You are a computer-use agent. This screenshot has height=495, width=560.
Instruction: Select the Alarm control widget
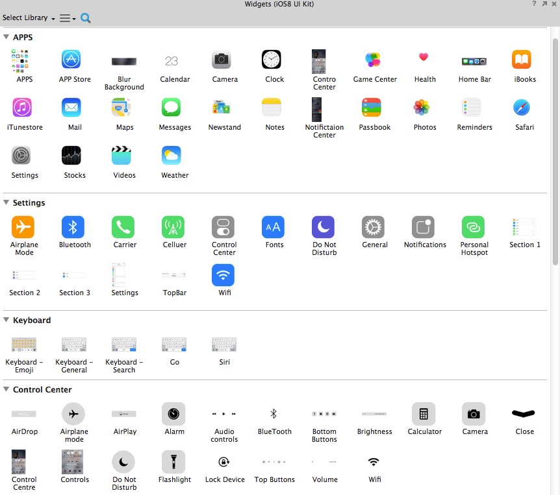click(173, 414)
